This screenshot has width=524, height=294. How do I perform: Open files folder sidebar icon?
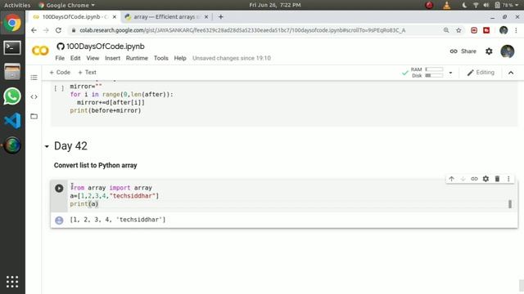(x=34, y=116)
